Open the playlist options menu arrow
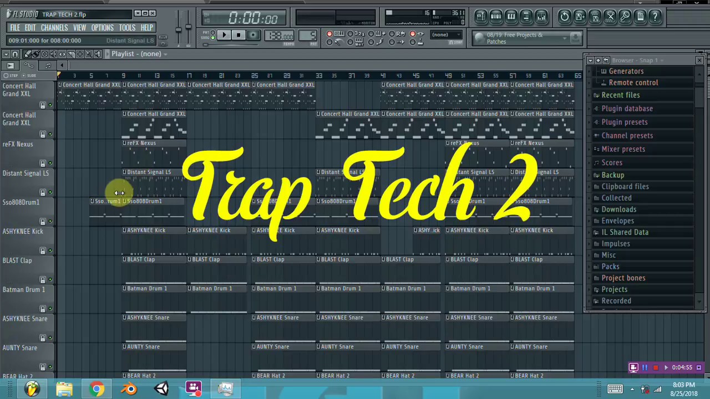This screenshot has height=399, width=710. tap(6, 54)
